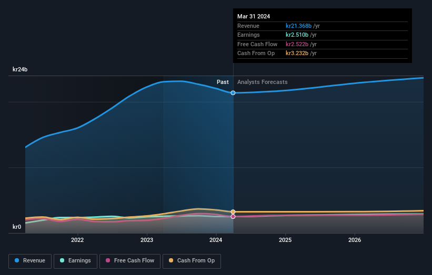Image resolution: width=432 pixels, height=275 pixels.
Task: Click the Analysts Forecasts label
Action: tap(262, 82)
